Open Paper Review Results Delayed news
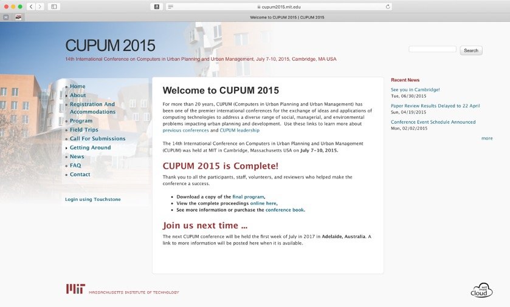 tap(435, 106)
